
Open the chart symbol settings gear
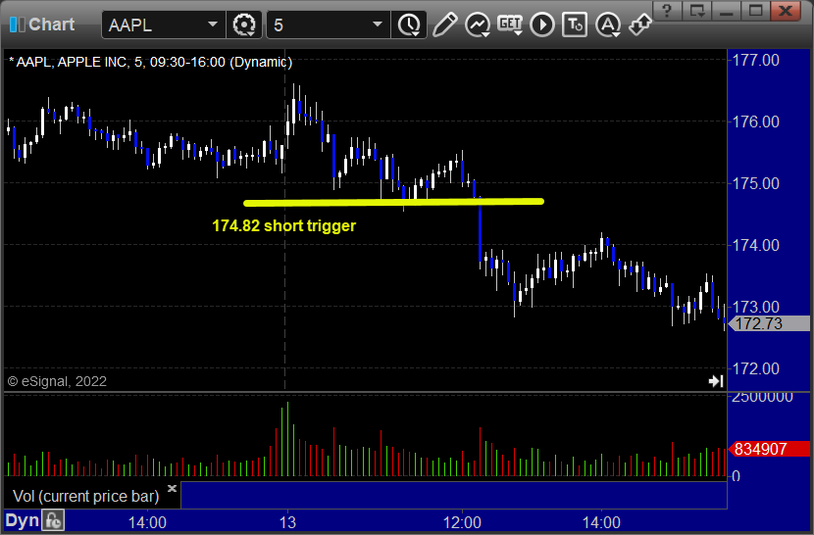(244, 24)
